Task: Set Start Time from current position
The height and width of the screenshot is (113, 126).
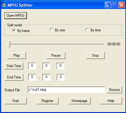Action: click(14, 66)
